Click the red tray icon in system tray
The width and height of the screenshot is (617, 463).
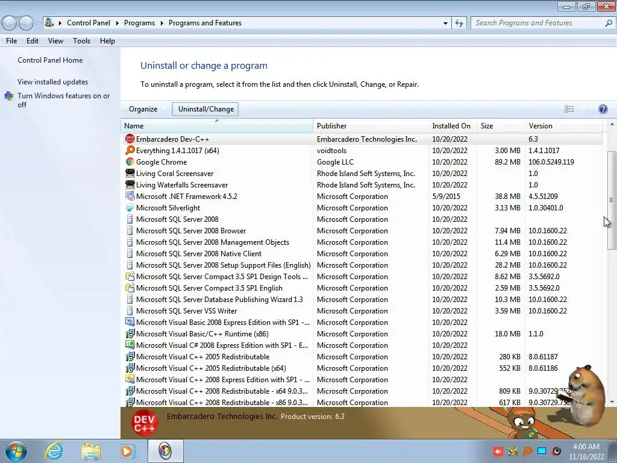click(x=498, y=451)
